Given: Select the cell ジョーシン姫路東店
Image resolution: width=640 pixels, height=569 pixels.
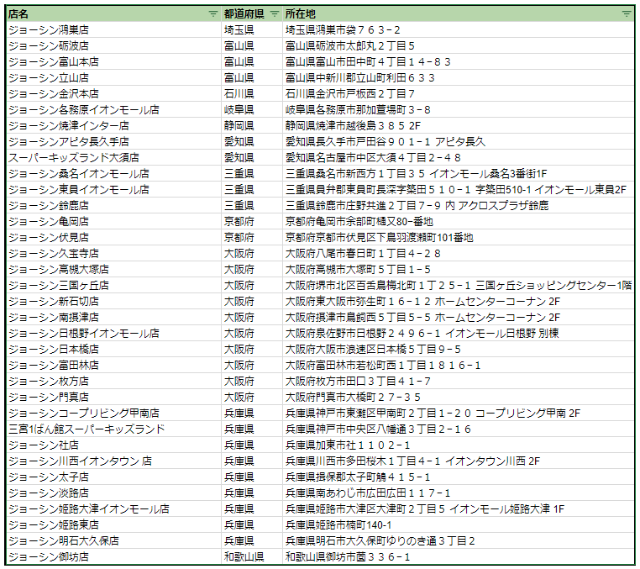Looking at the screenshot, I should point(114,525).
